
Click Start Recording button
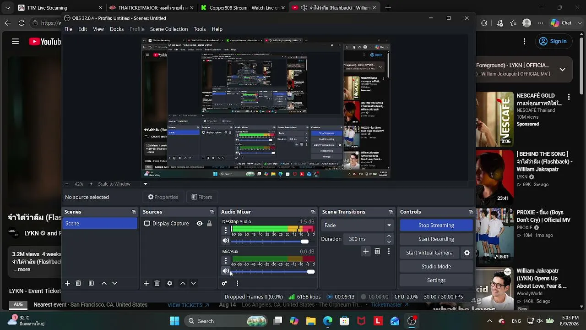(436, 239)
